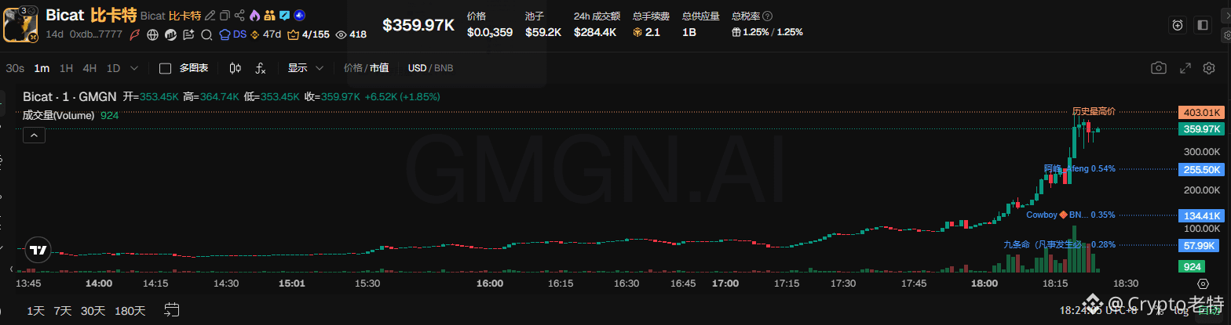Click the magnifier search icon in token row
The height and width of the screenshot is (325, 1231).
[x=206, y=34]
